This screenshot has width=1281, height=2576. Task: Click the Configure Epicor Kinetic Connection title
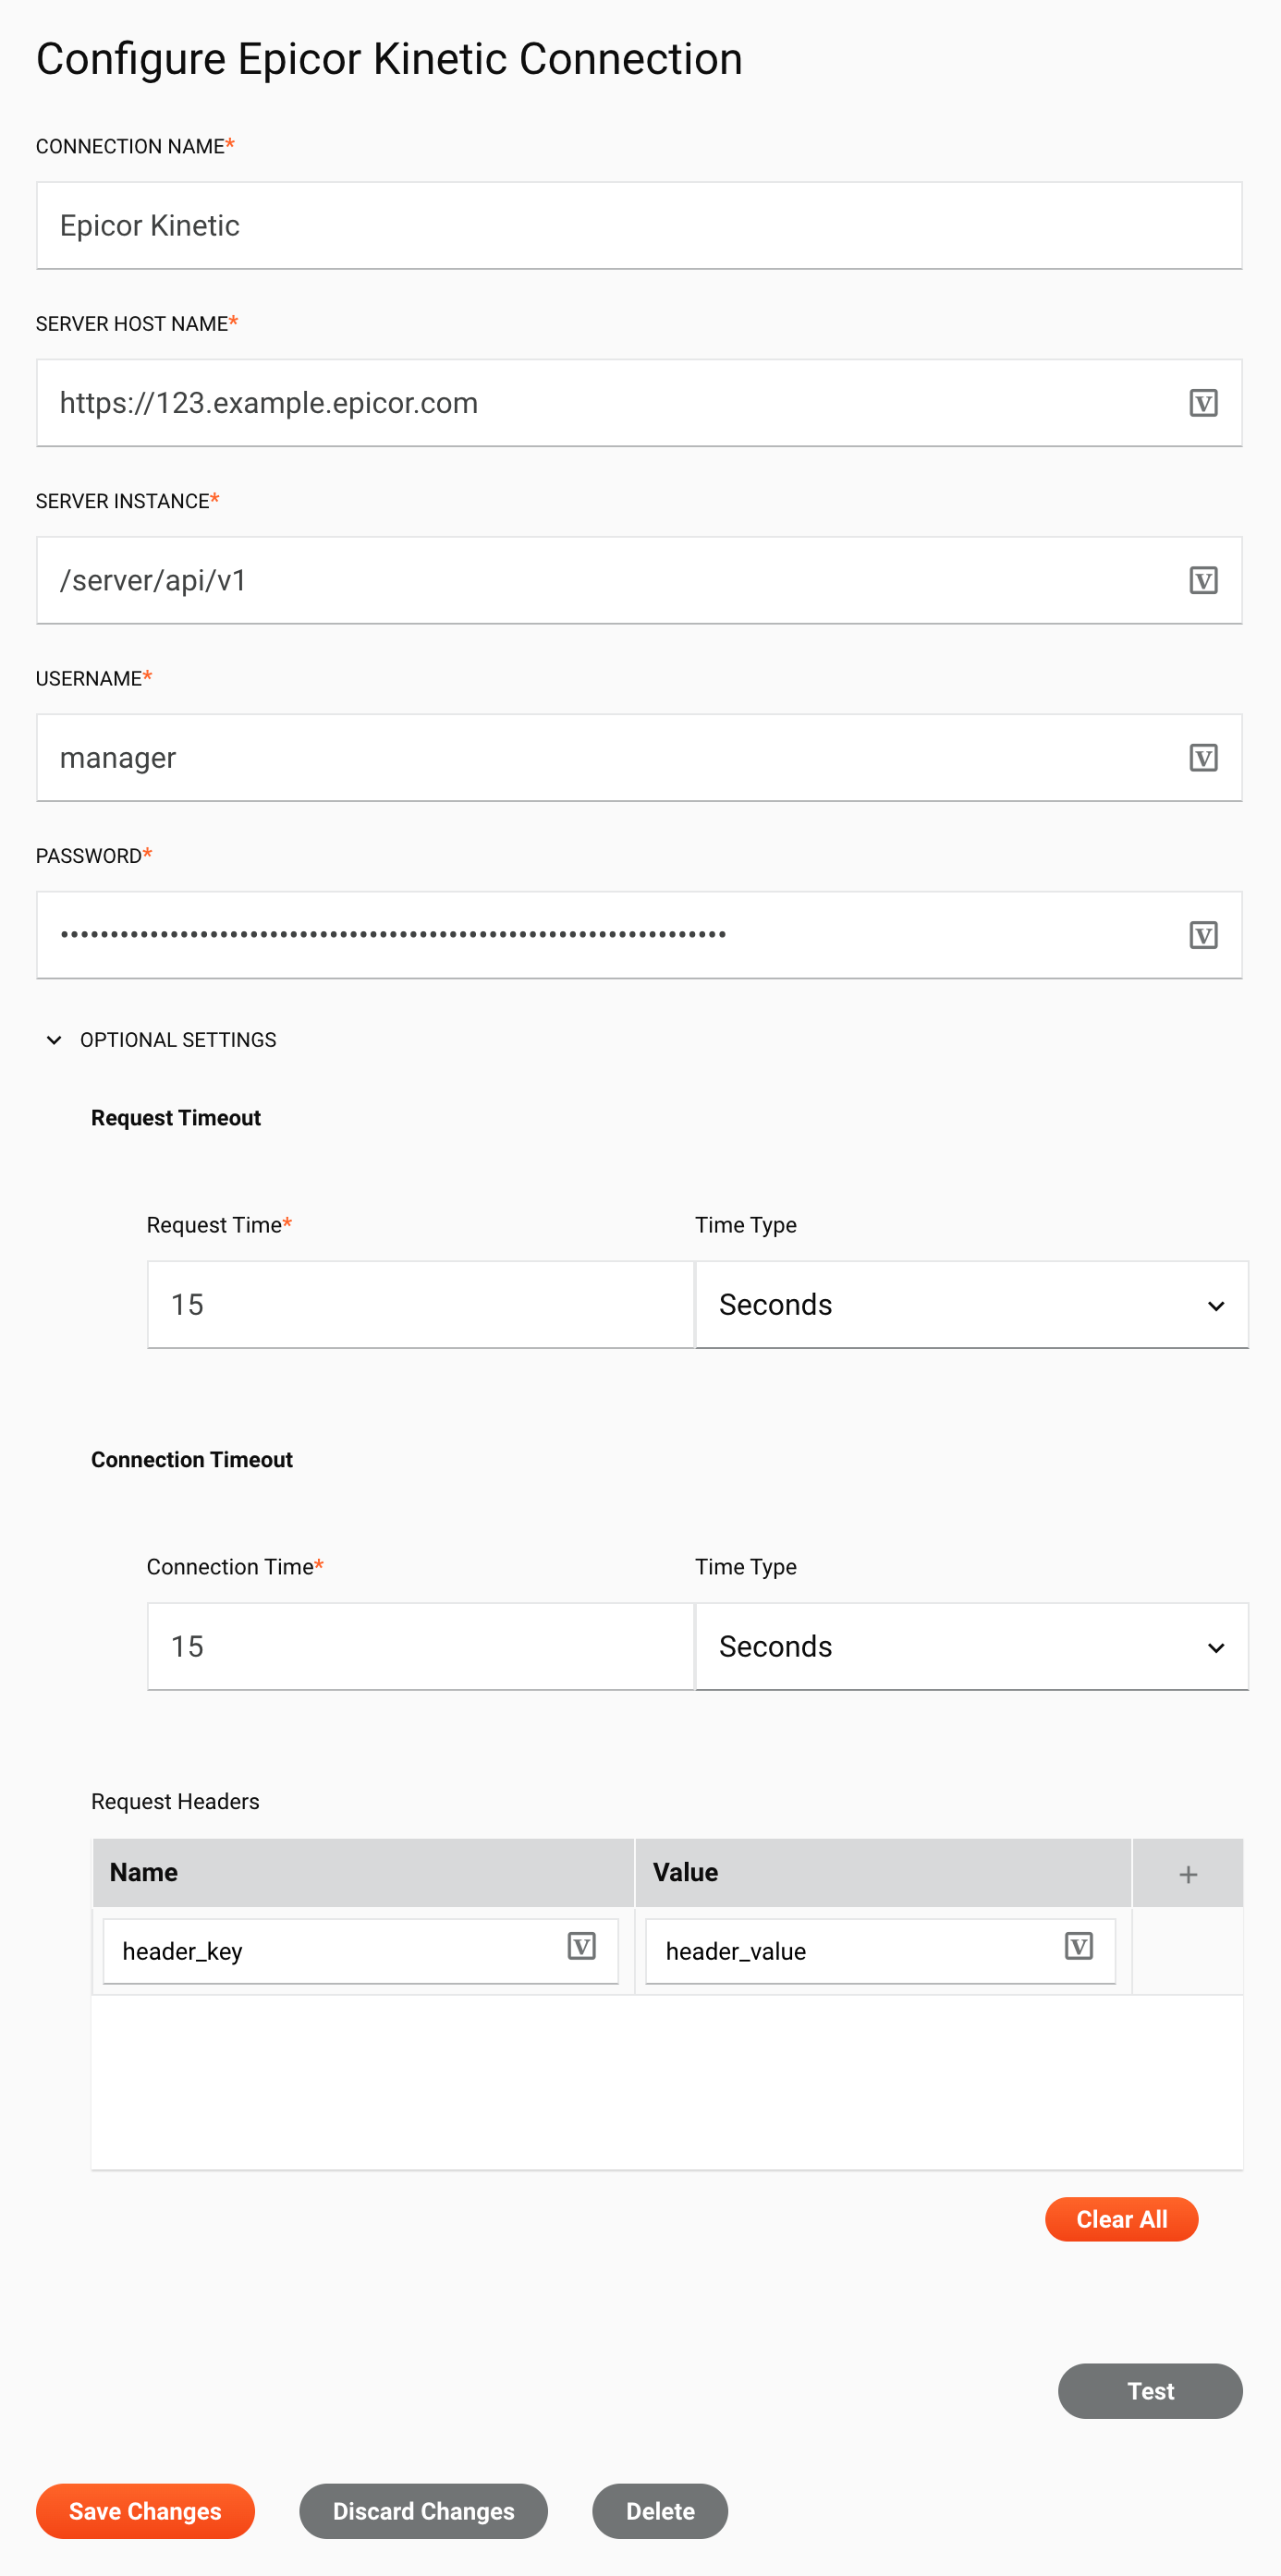point(389,59)
